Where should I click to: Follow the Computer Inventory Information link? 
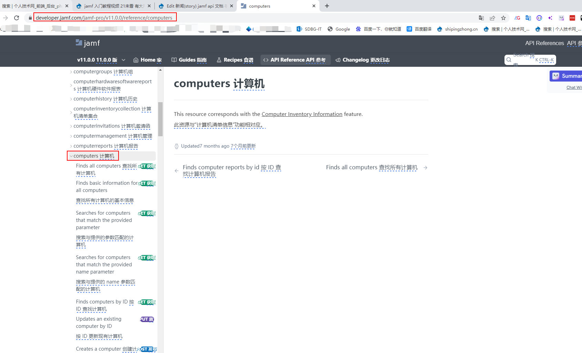(x=302, y=114)
